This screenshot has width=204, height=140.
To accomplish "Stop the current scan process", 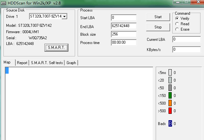I will [x=158, y=27].
